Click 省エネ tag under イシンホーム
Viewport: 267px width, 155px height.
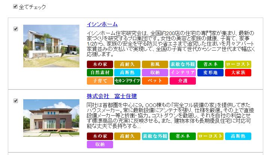point(210,64)
